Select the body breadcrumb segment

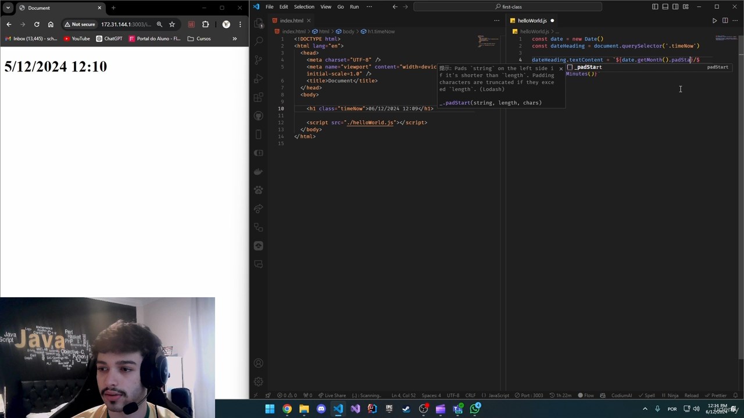[x=345, y=31]
